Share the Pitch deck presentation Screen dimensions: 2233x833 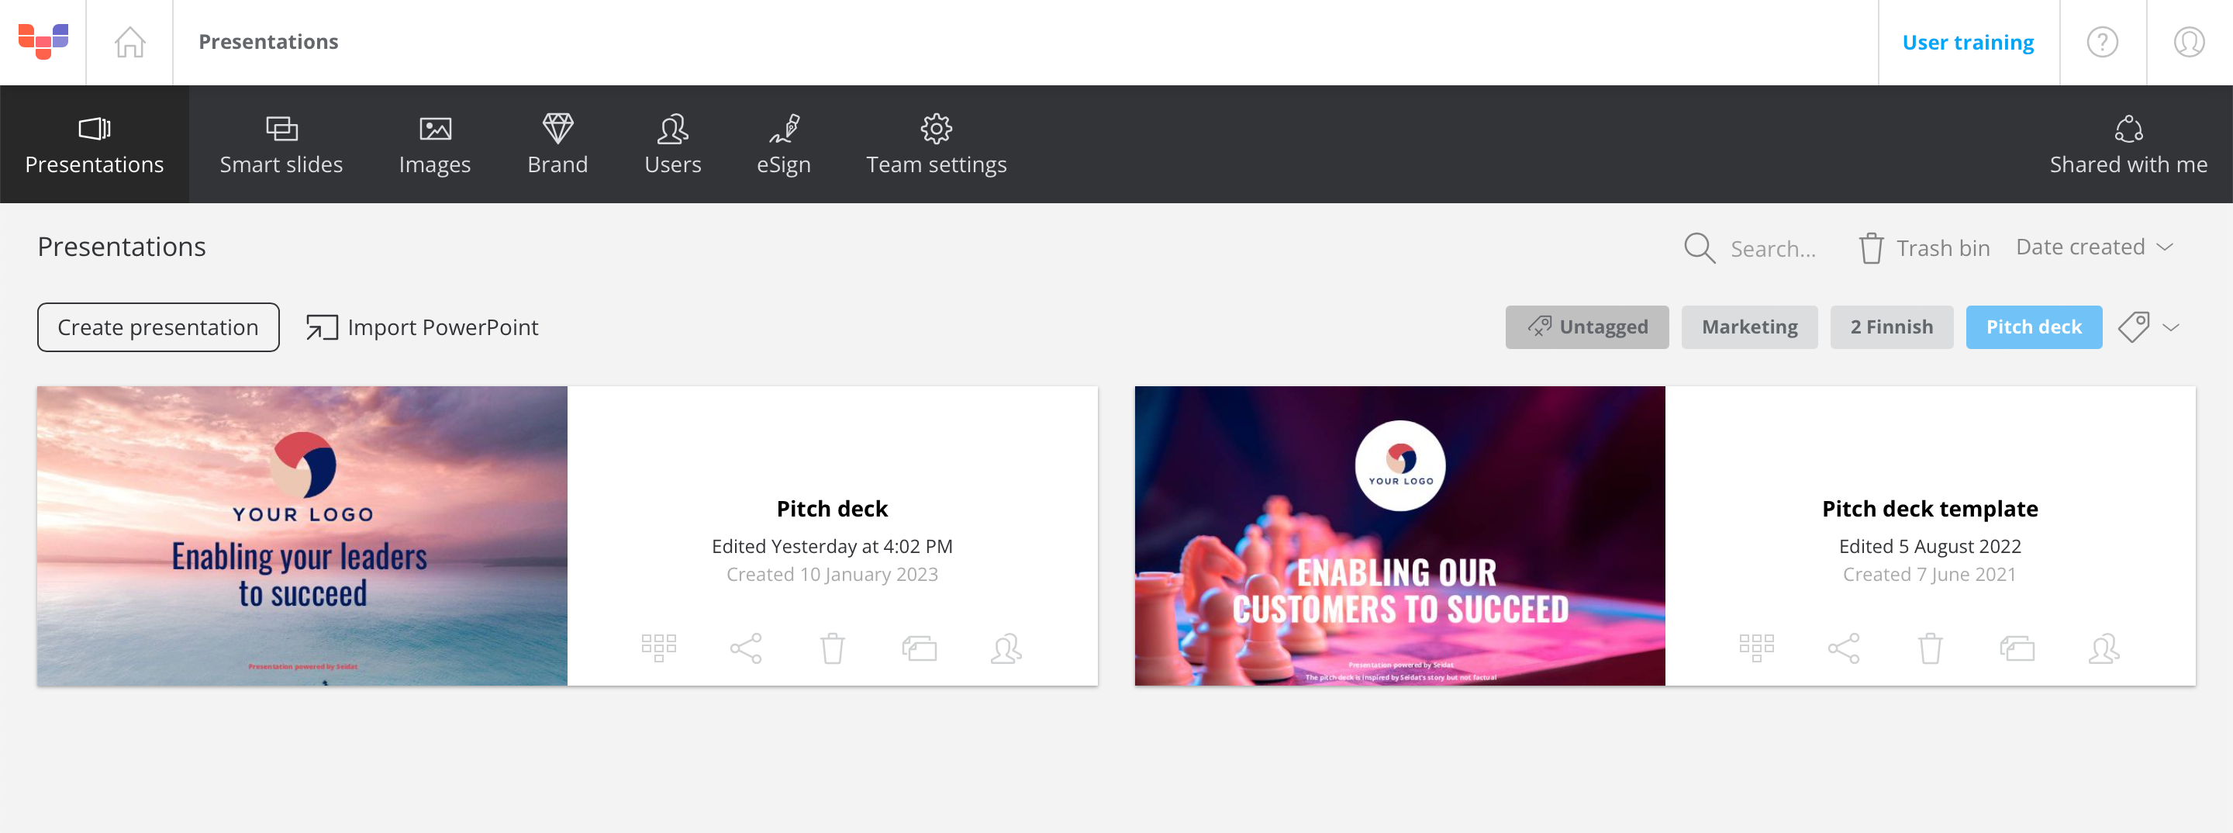point(747,648)
